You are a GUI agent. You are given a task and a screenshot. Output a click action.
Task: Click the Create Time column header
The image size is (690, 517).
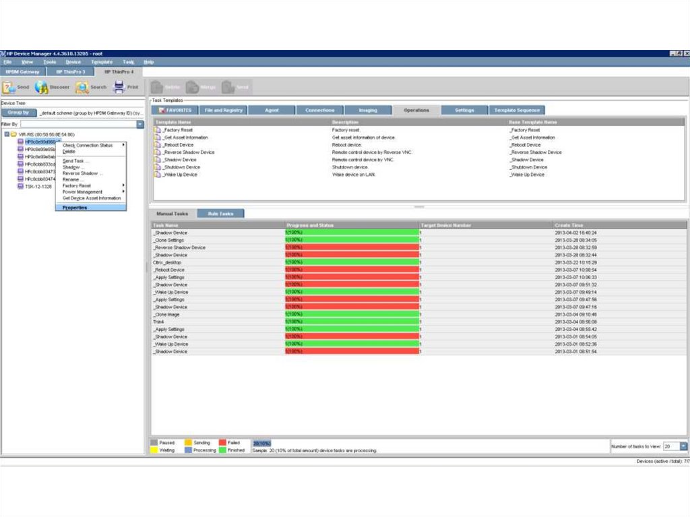[x=619, y=226]
